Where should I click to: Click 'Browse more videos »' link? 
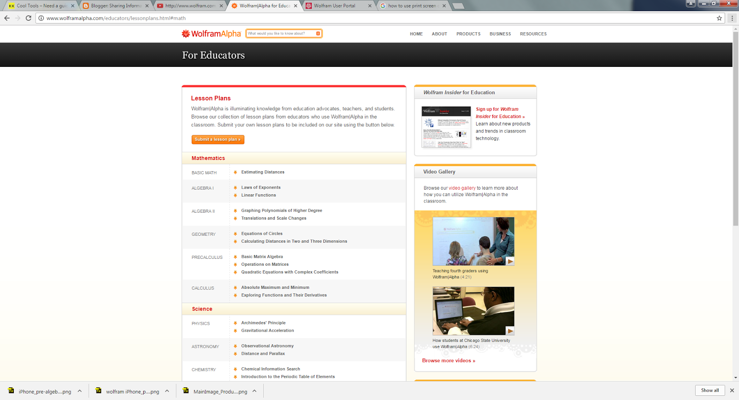click(x=448, y=361)
